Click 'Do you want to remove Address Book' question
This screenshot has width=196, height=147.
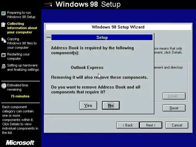coord(96,89)
